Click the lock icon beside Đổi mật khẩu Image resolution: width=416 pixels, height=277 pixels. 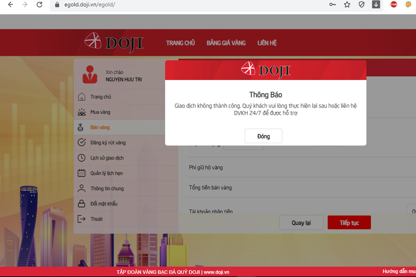point(81,204)
